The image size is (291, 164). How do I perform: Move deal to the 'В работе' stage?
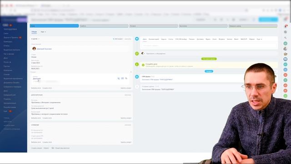(x=104, y=26)
